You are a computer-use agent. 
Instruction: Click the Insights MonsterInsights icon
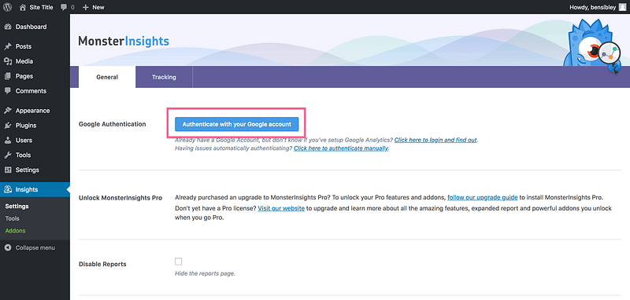pyautogui.click(x=8, y=189)
